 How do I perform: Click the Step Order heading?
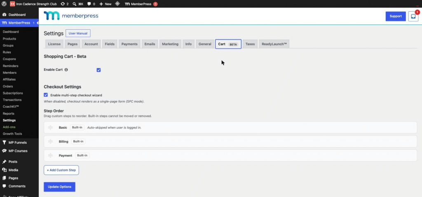pos(54,111)
